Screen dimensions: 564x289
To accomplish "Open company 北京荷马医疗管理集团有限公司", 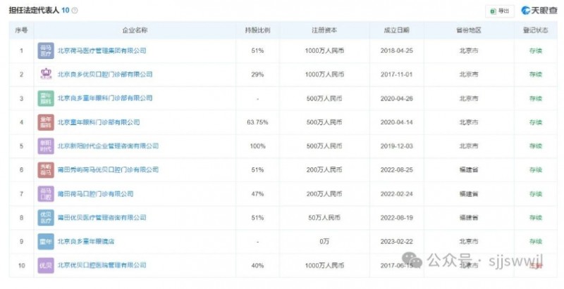I will [x=102, y=51].
